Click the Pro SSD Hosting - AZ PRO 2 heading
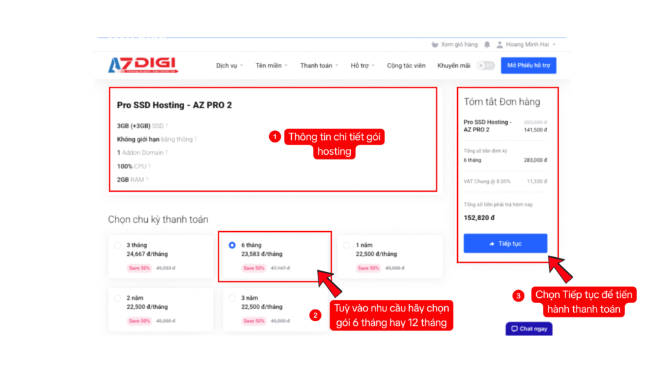Screen dimensions: 664x373 174,105
